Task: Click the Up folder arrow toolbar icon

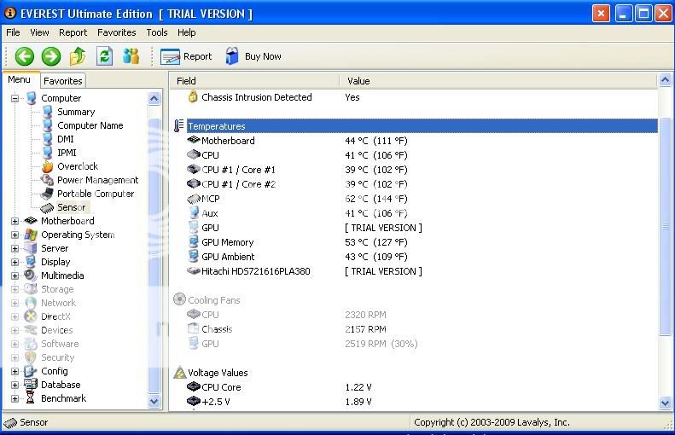Action: pos(78,56)
